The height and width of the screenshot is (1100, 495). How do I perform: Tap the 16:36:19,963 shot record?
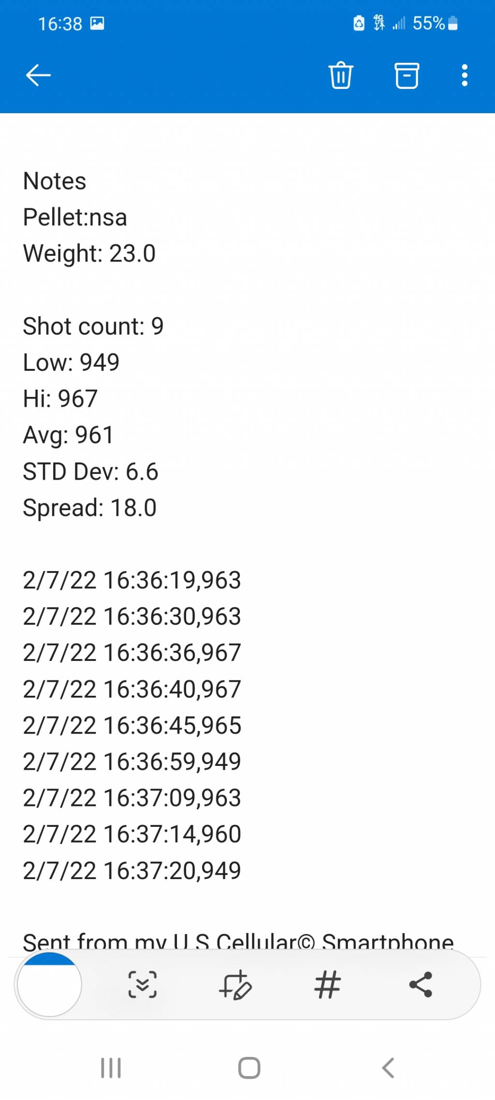point(132,580)
